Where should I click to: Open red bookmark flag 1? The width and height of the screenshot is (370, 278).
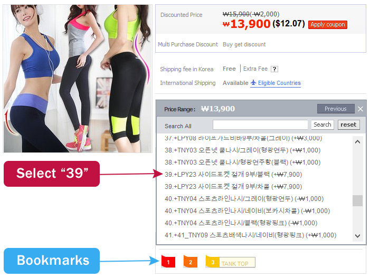coord(168,262)
